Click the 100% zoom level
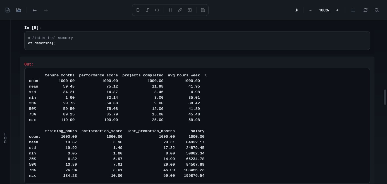 [x=324, y=10]
